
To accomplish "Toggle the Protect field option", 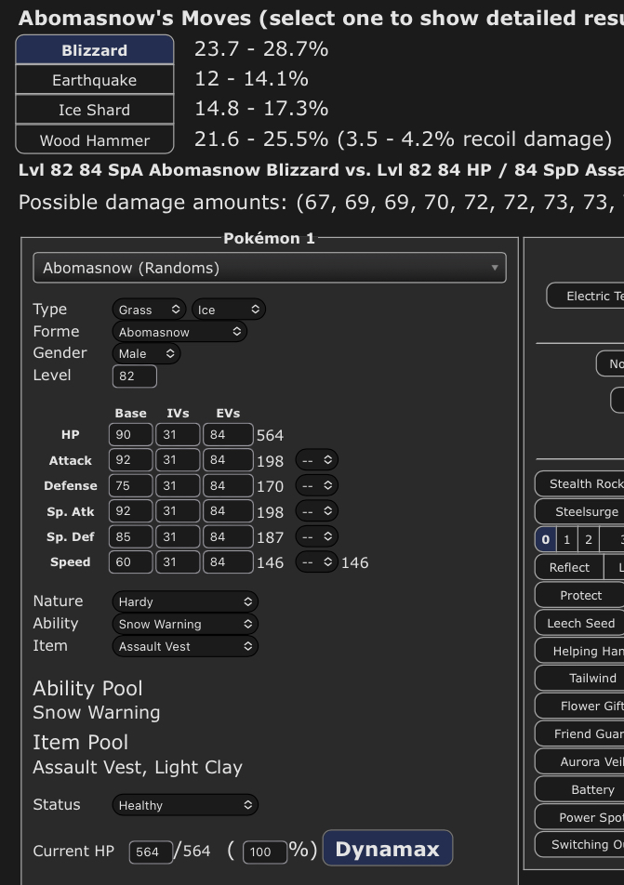I will click(580, 595).
